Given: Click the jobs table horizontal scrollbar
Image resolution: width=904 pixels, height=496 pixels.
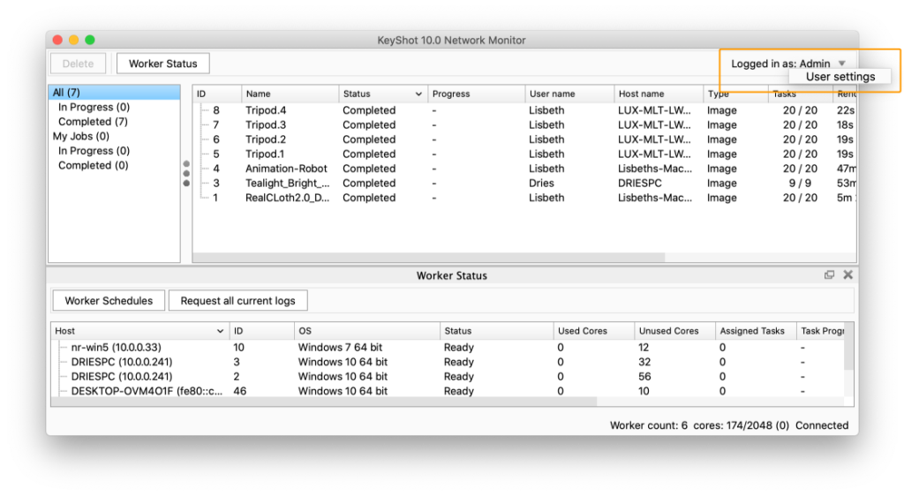Looking at the screenshot, I should pyautogui.click(x=428, y=258).
